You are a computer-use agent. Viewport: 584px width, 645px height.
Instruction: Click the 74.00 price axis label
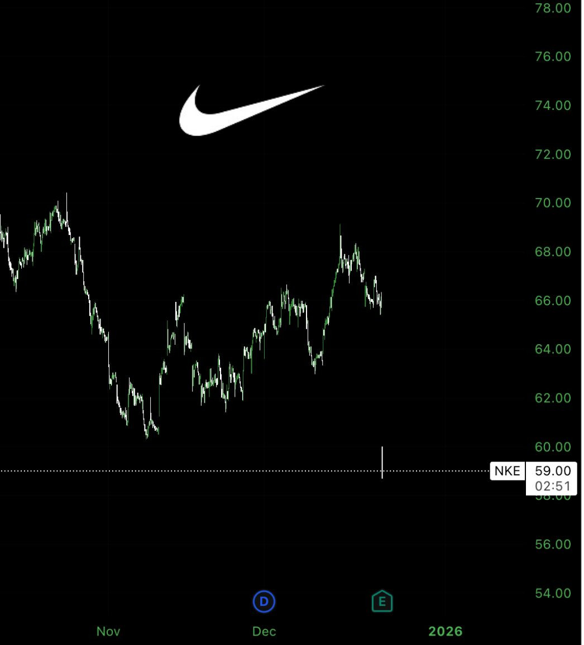[x=553, y=105]
